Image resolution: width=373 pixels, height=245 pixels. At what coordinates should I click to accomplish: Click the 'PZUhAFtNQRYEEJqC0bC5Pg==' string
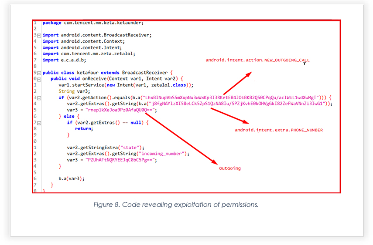coord(120,160)
